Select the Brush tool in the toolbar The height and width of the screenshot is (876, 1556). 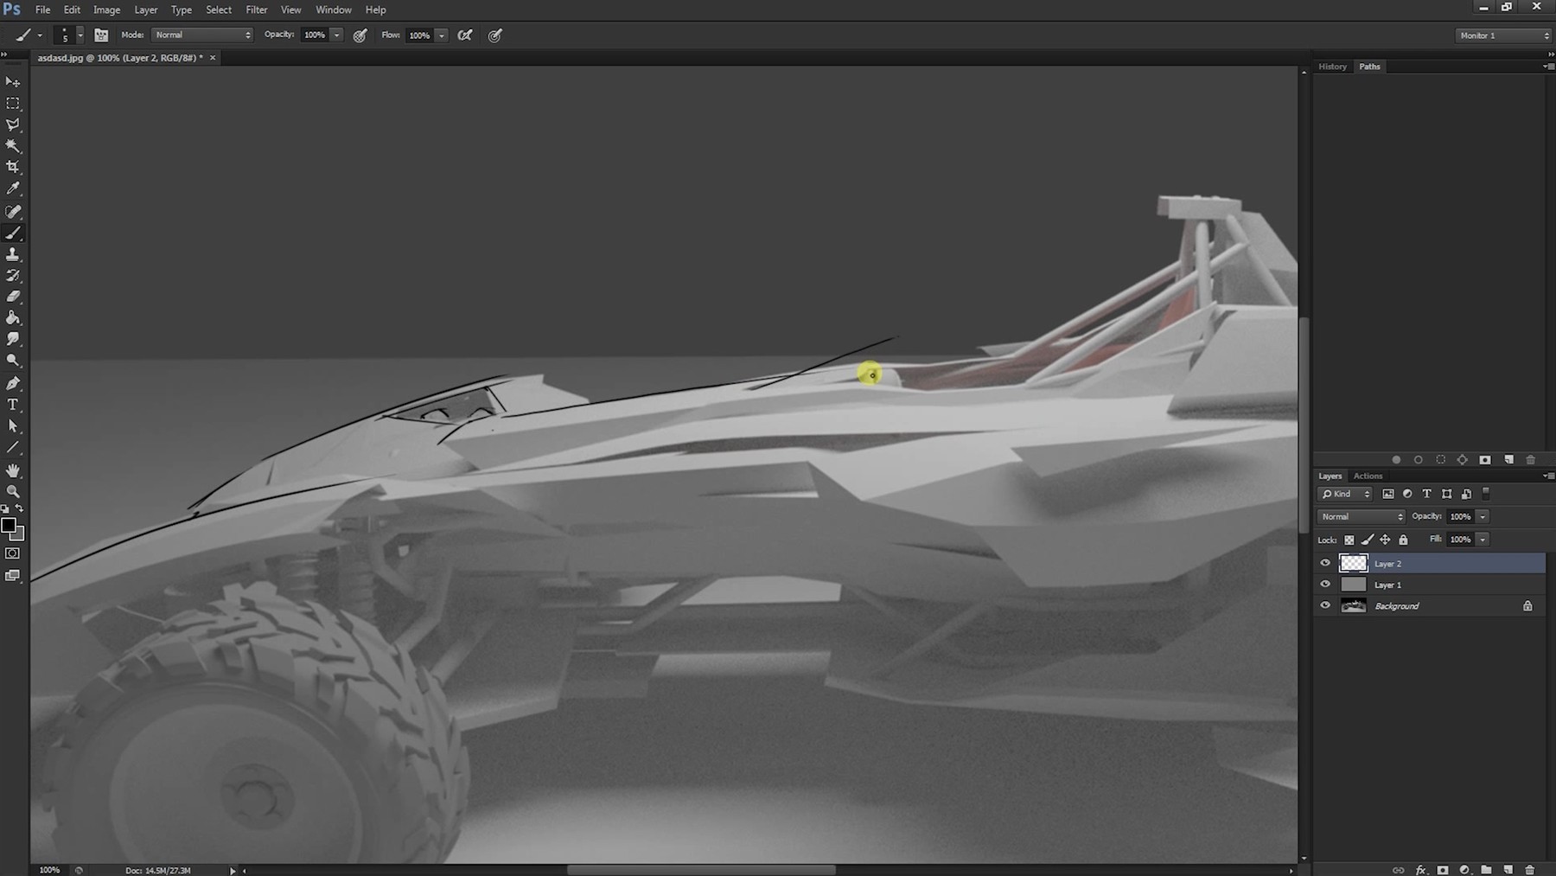coord(14,233)
